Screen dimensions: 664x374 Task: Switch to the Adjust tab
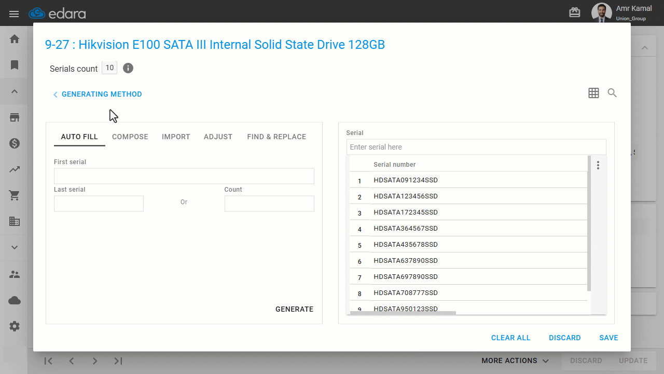point(218,137)
